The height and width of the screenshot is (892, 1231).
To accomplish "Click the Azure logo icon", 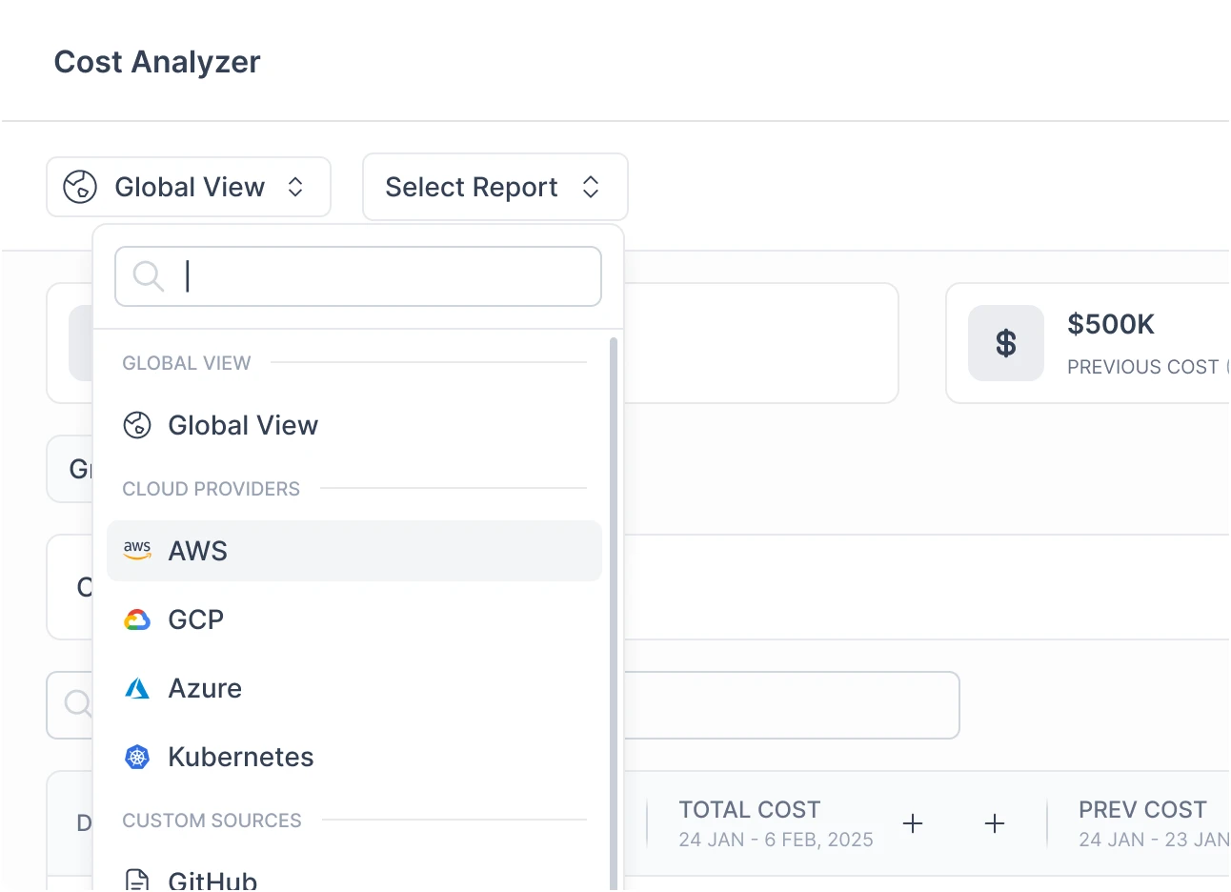I will (x=137, y=688).
